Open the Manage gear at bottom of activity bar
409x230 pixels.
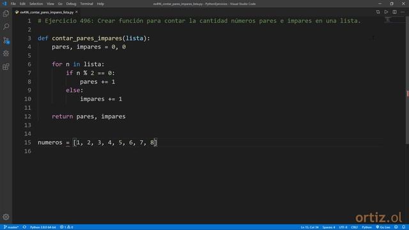click(6, 217)
